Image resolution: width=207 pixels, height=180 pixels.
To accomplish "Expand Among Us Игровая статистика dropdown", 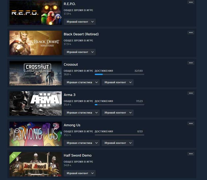I will point(82,143).
